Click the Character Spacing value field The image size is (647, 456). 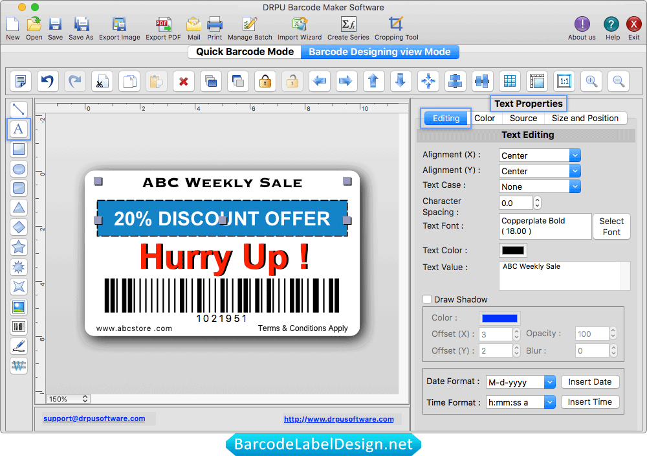[x=516, y=203]
